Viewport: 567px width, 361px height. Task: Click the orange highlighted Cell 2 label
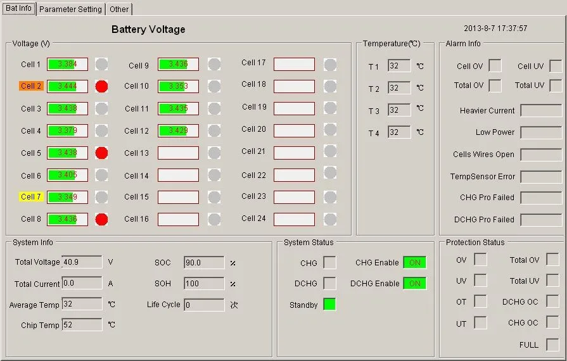click(x=31, y=86)
